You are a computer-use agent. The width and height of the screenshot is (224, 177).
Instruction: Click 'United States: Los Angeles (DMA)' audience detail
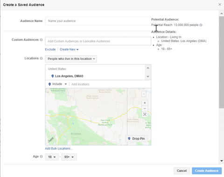pyautogui.click(x=184, y=41)
